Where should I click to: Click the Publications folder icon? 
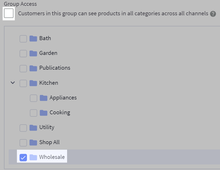pyautogui.click(x=33, y=68)
